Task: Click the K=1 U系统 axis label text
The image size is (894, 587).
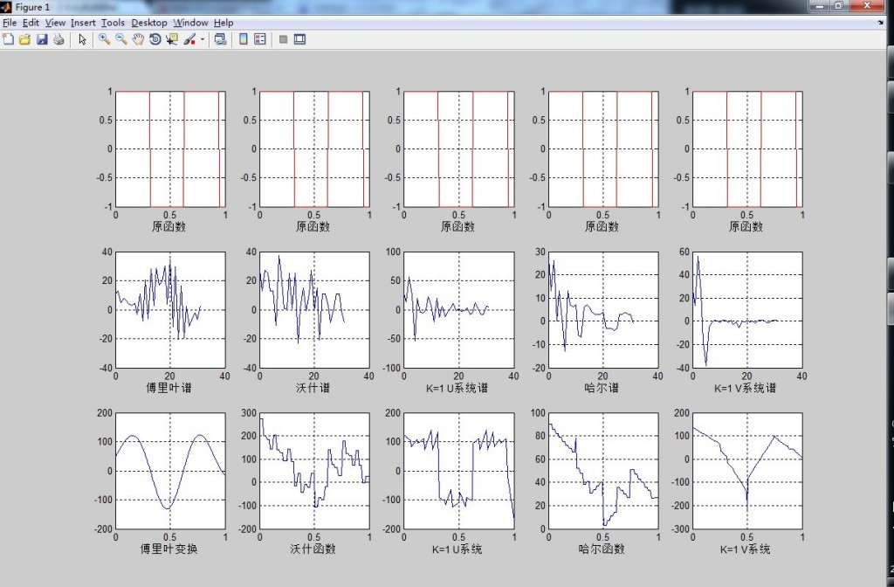Action: [457, 549]
